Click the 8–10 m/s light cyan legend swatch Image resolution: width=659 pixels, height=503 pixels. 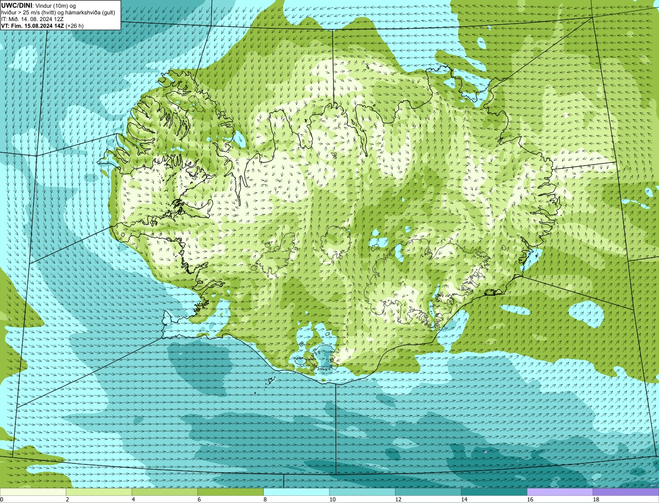pyautogui.click(x=297, y=492)
